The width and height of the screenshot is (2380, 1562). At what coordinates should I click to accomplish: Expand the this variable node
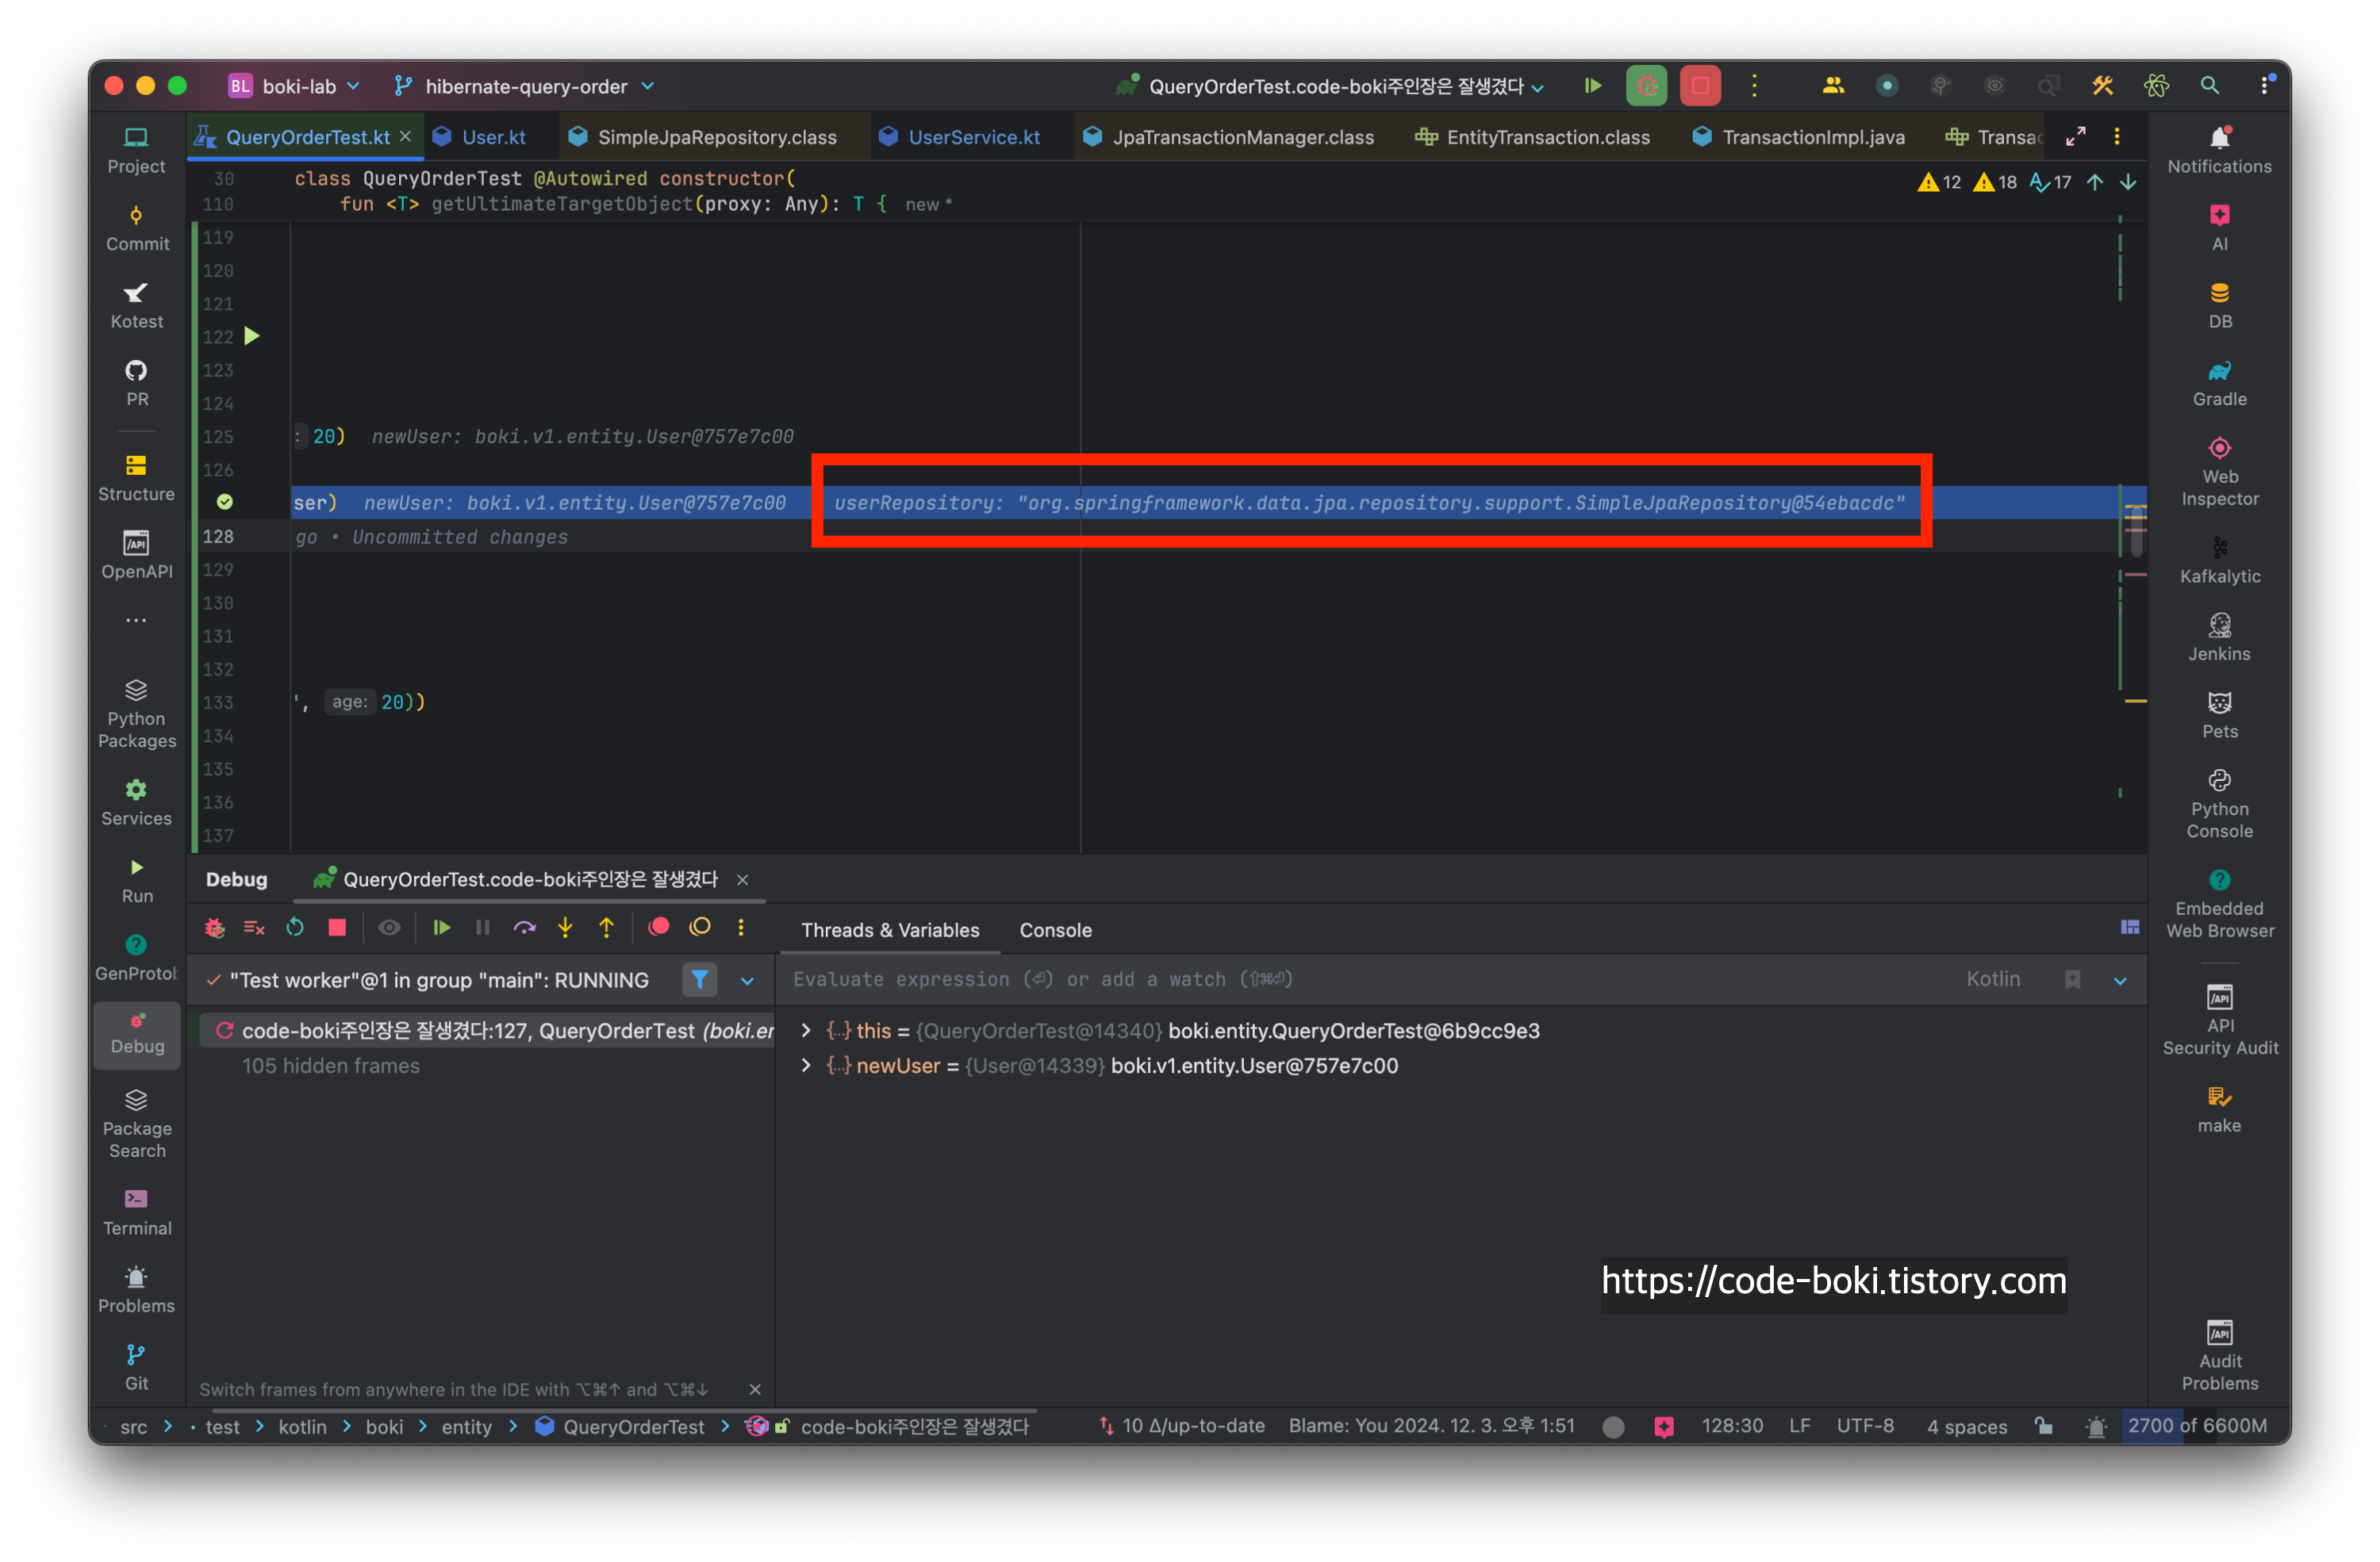coord(806,1030)
